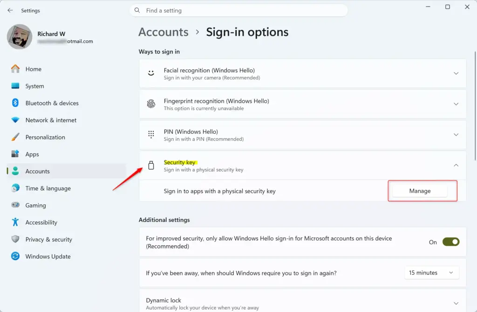Click 'Sign in with a PIN (Recommended)' text
Image resolution: width=477 pixels, height=312 pixels.
pyautogui.click(x=204, y=139)
